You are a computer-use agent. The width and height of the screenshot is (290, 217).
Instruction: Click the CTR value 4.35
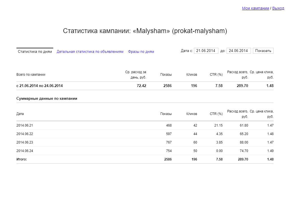tap(219, 134)
